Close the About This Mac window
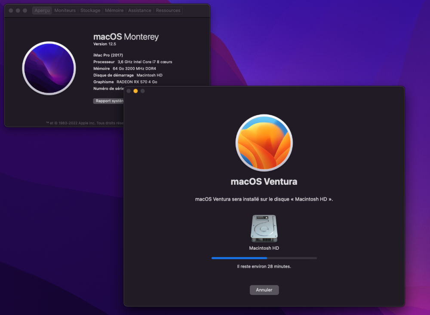The height and width of the screenshot is (315, 430). click(x=11, y=10)
